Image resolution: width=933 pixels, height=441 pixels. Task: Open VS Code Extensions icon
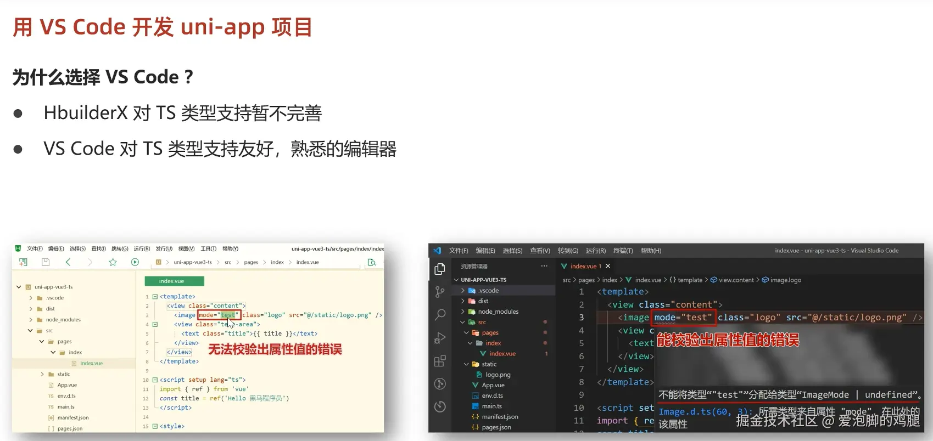click(440, 361)
